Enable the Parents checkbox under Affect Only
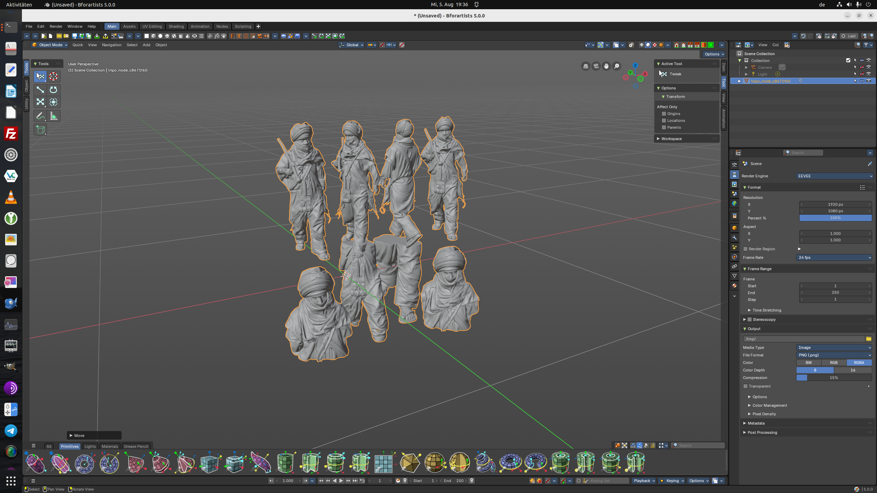 pos(664,127)
